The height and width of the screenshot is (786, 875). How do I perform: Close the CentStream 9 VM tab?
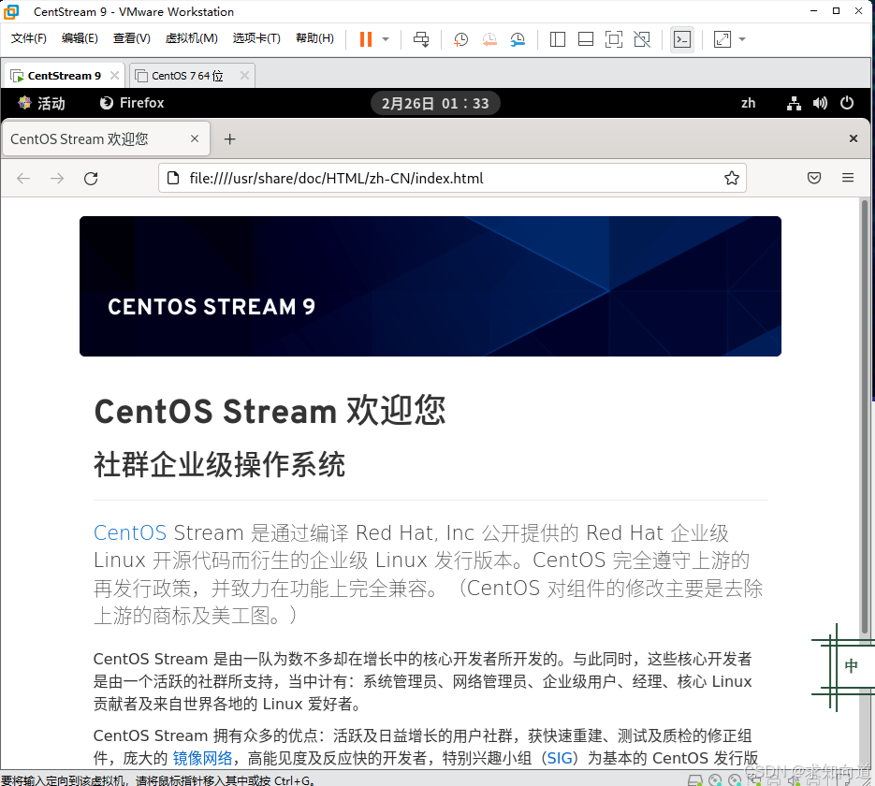coord(114,75)
